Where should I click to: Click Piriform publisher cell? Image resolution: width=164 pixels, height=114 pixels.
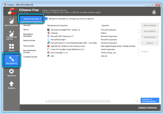click(104, 33)
